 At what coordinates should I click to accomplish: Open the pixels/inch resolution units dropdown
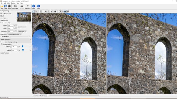click(22, 31)
